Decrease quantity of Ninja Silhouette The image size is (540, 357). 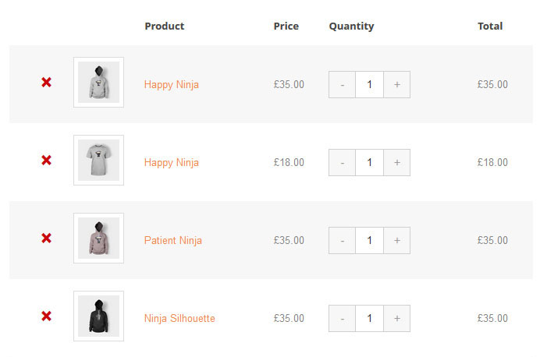[x=342, y=319]
